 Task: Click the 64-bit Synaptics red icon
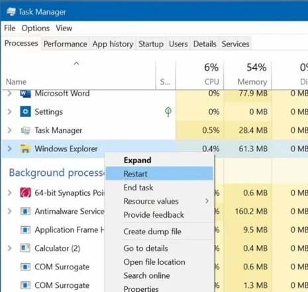tap(25, 192)
